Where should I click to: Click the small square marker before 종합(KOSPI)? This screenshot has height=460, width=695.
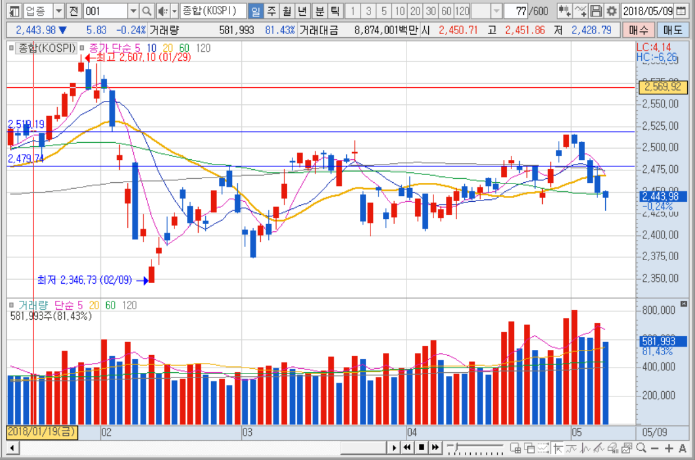11,48
